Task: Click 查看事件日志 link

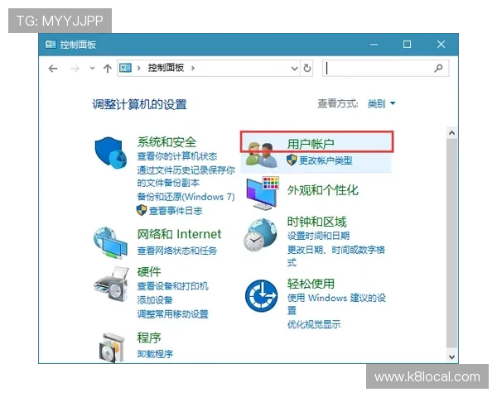Action: coord(176,211)
